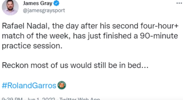Screen dimensions: 183x100
Task: Click the word "four-hour+" in tweet
Action: pyautogui.click(x=160, y=26)
